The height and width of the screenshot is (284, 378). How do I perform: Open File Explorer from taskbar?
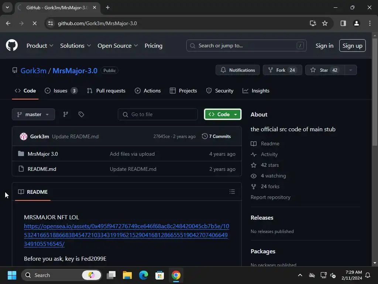[x=127, y=275]
